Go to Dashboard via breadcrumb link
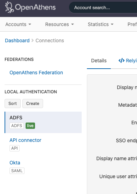Viewport: 137px width, 194px height. click(17, 40)
